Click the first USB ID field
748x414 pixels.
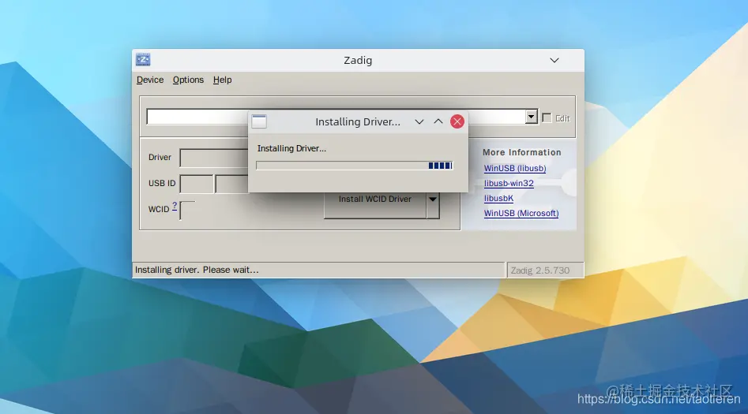pos(197,184)
